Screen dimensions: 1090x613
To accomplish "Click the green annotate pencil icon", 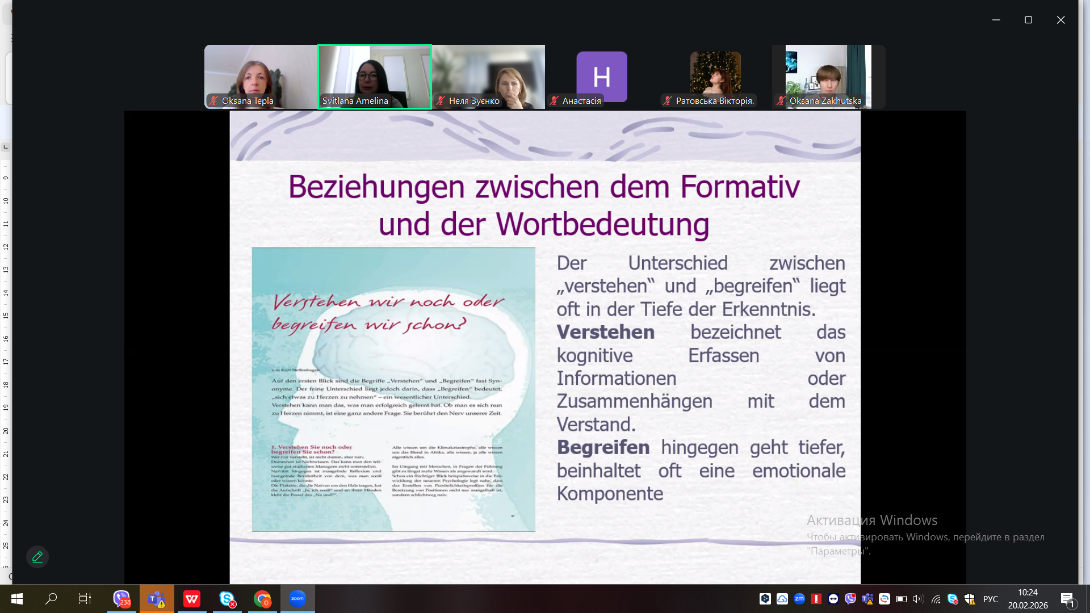I will tap(37, 557).
